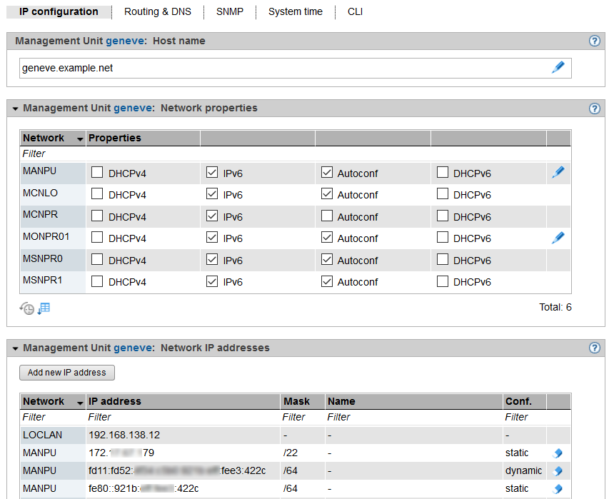Click the reset filter icon below the network table
The image size is (609, 499).
[x=27, y=308]
